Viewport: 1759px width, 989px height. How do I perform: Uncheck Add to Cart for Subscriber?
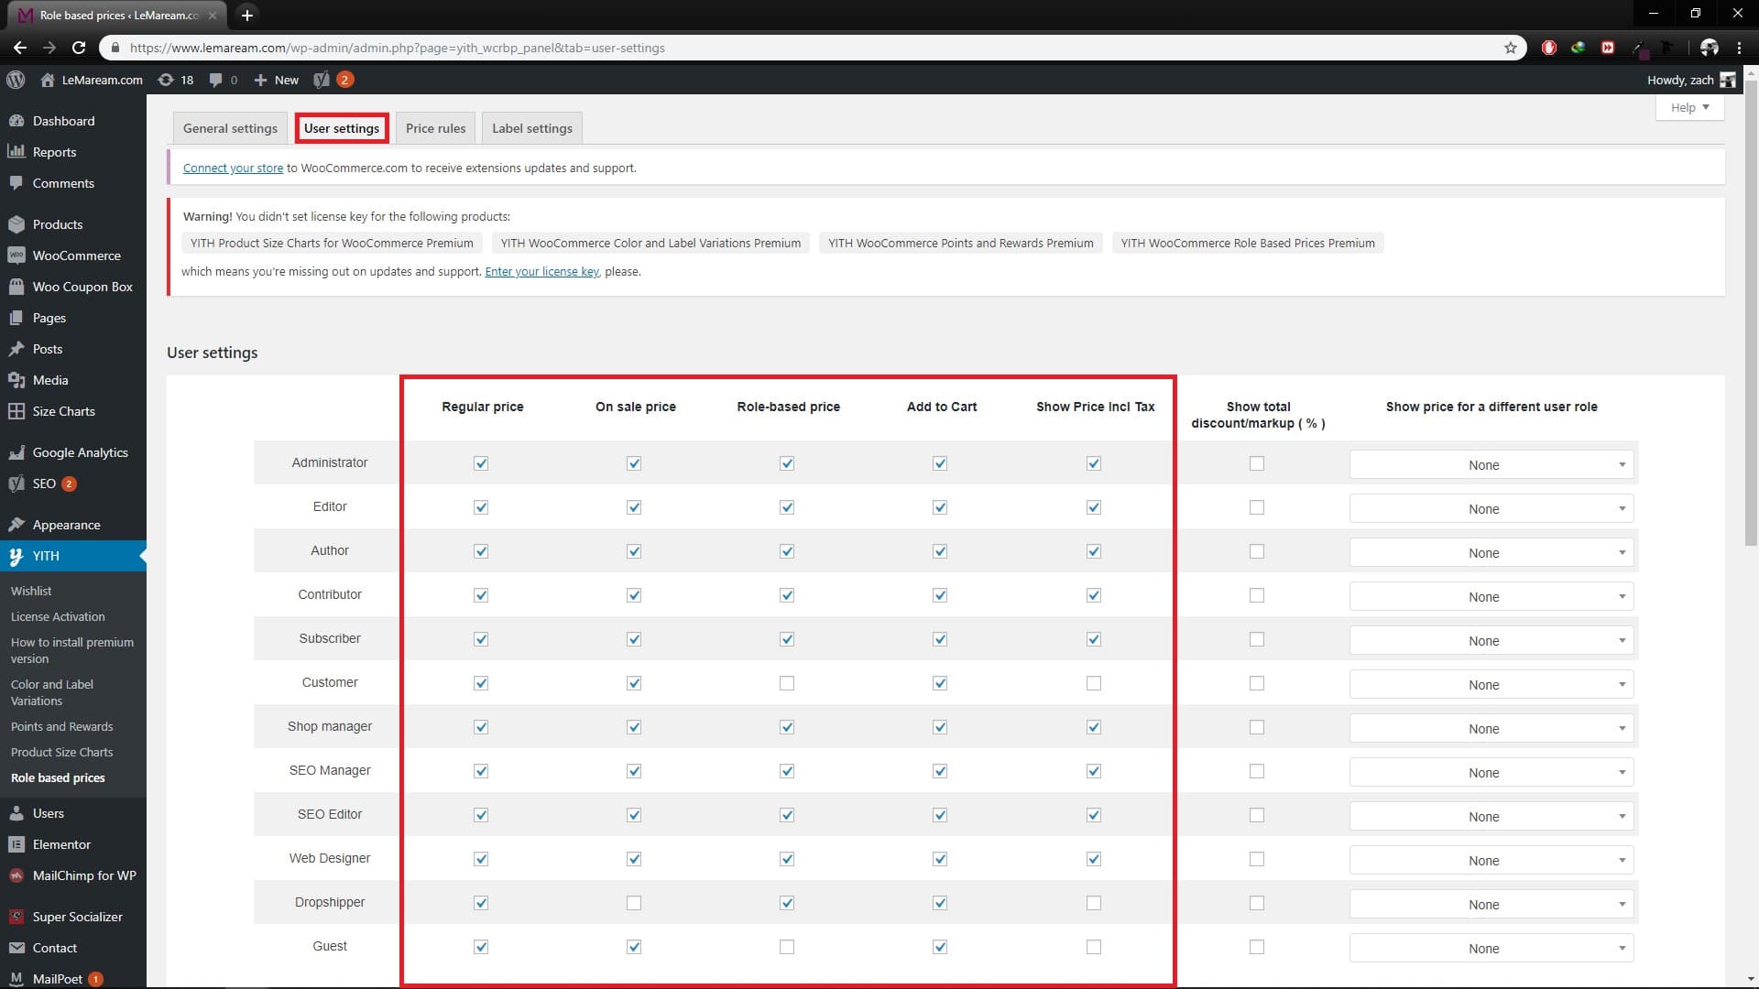coord(940,639)
